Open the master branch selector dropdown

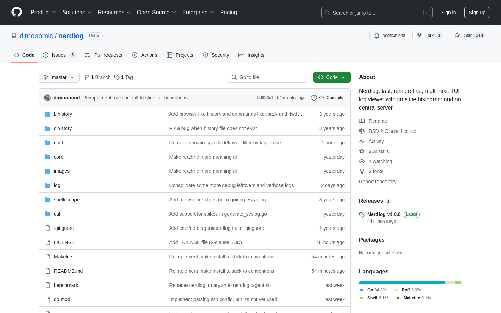59,77
